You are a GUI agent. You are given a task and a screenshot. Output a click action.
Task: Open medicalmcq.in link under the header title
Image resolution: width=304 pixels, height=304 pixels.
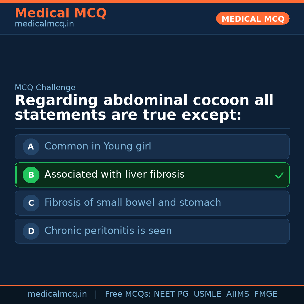click(44, 24)
